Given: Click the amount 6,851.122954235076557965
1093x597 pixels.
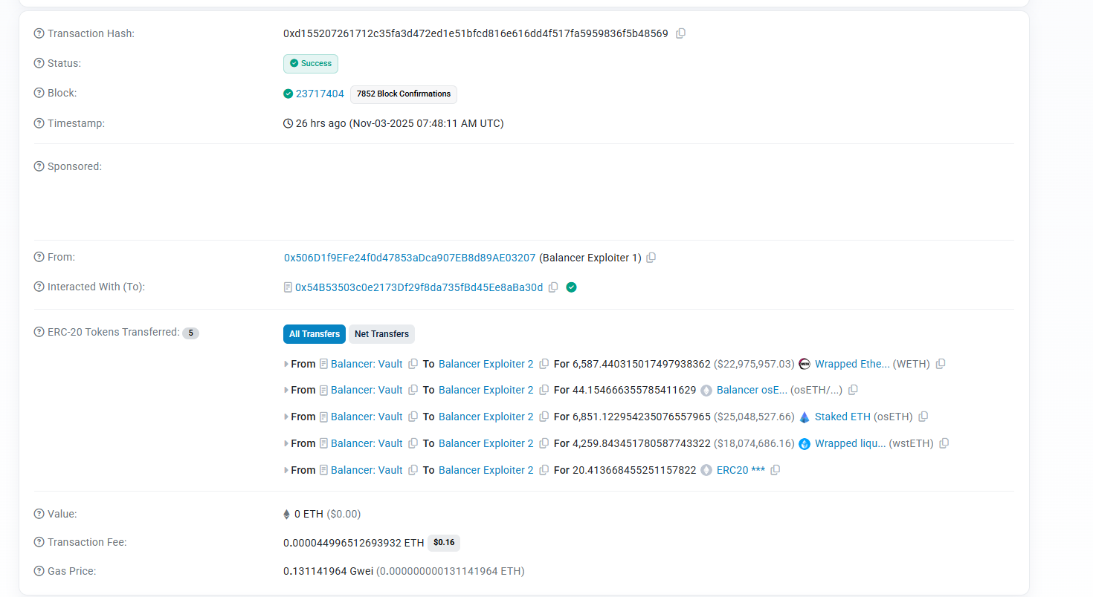Looking at the screenshot, I should [x=642, y=417].
